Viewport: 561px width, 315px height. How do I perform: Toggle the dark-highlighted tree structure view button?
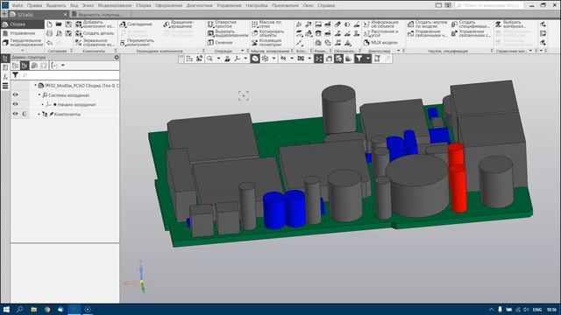click(x=25, y=66)
